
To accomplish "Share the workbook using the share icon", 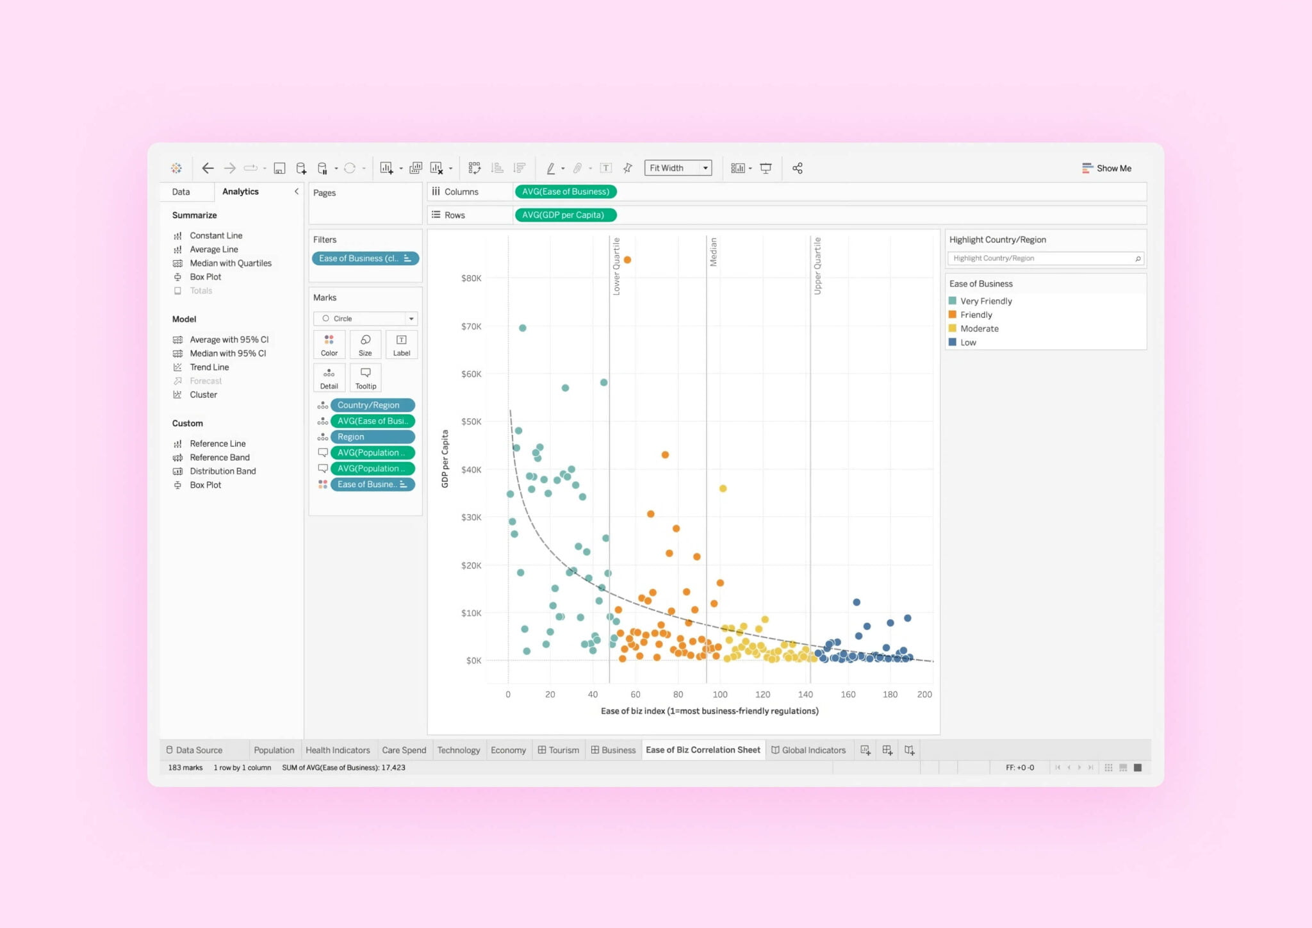I will click(x=798, y=168).
